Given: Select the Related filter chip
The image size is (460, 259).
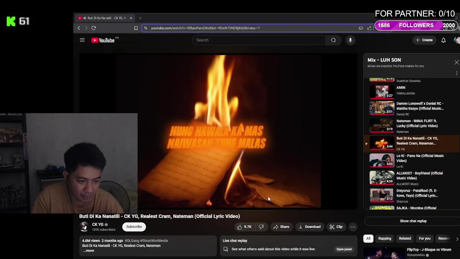Looking at the screenshot, I should pos(405,238).
